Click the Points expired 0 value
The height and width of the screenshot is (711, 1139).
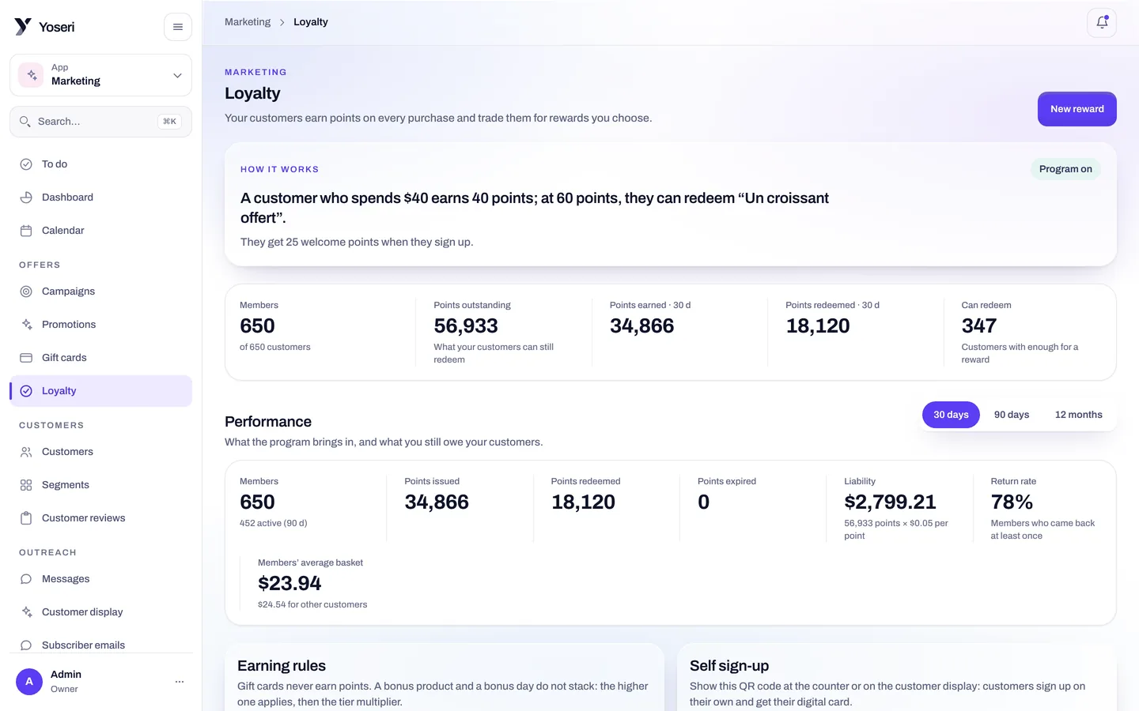(x=703, y=502)
